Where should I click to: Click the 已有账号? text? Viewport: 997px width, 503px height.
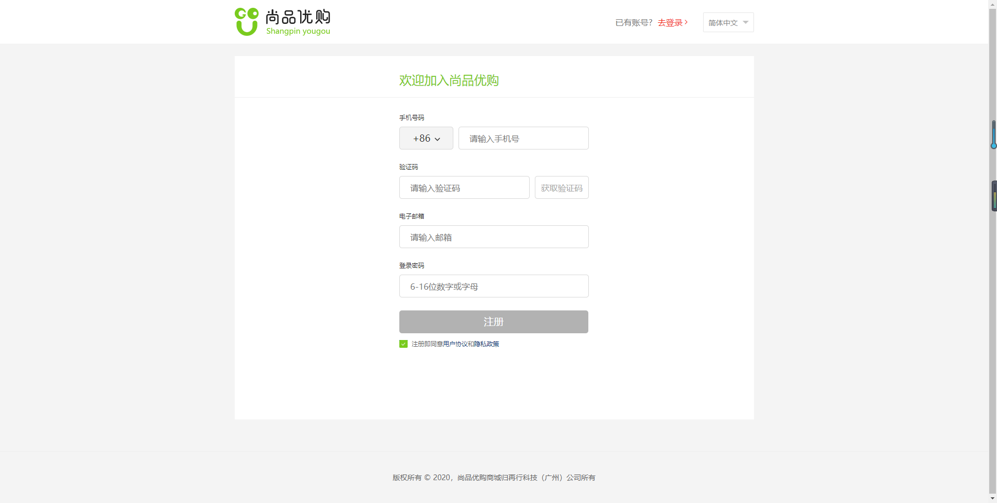tap(634, 23)
